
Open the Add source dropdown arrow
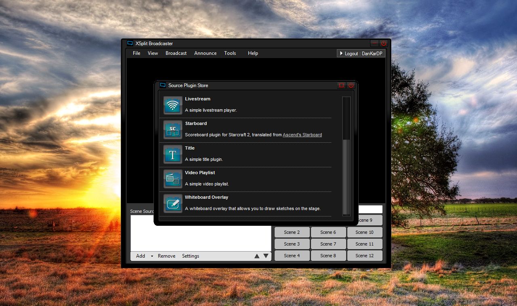click(152, 256)
